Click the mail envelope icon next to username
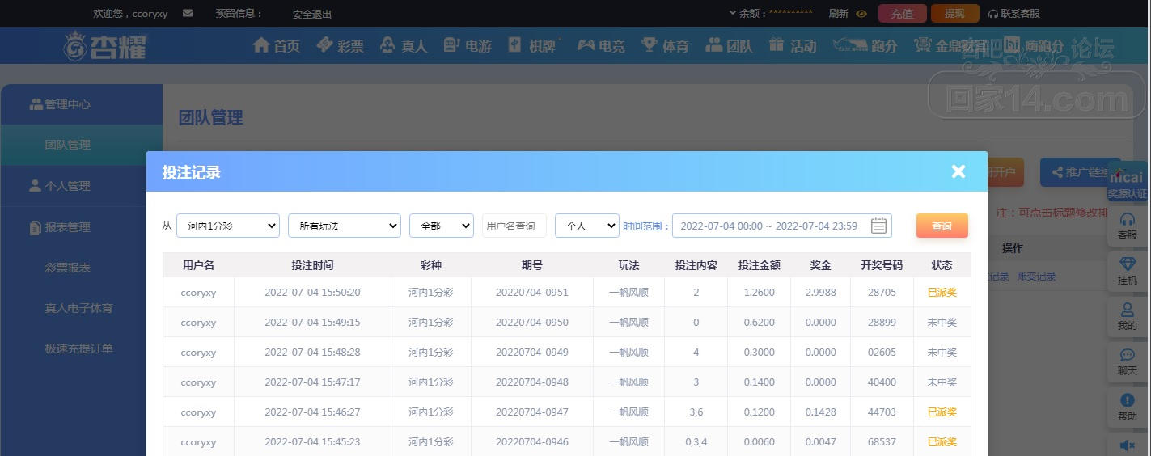 coord(188,14)
